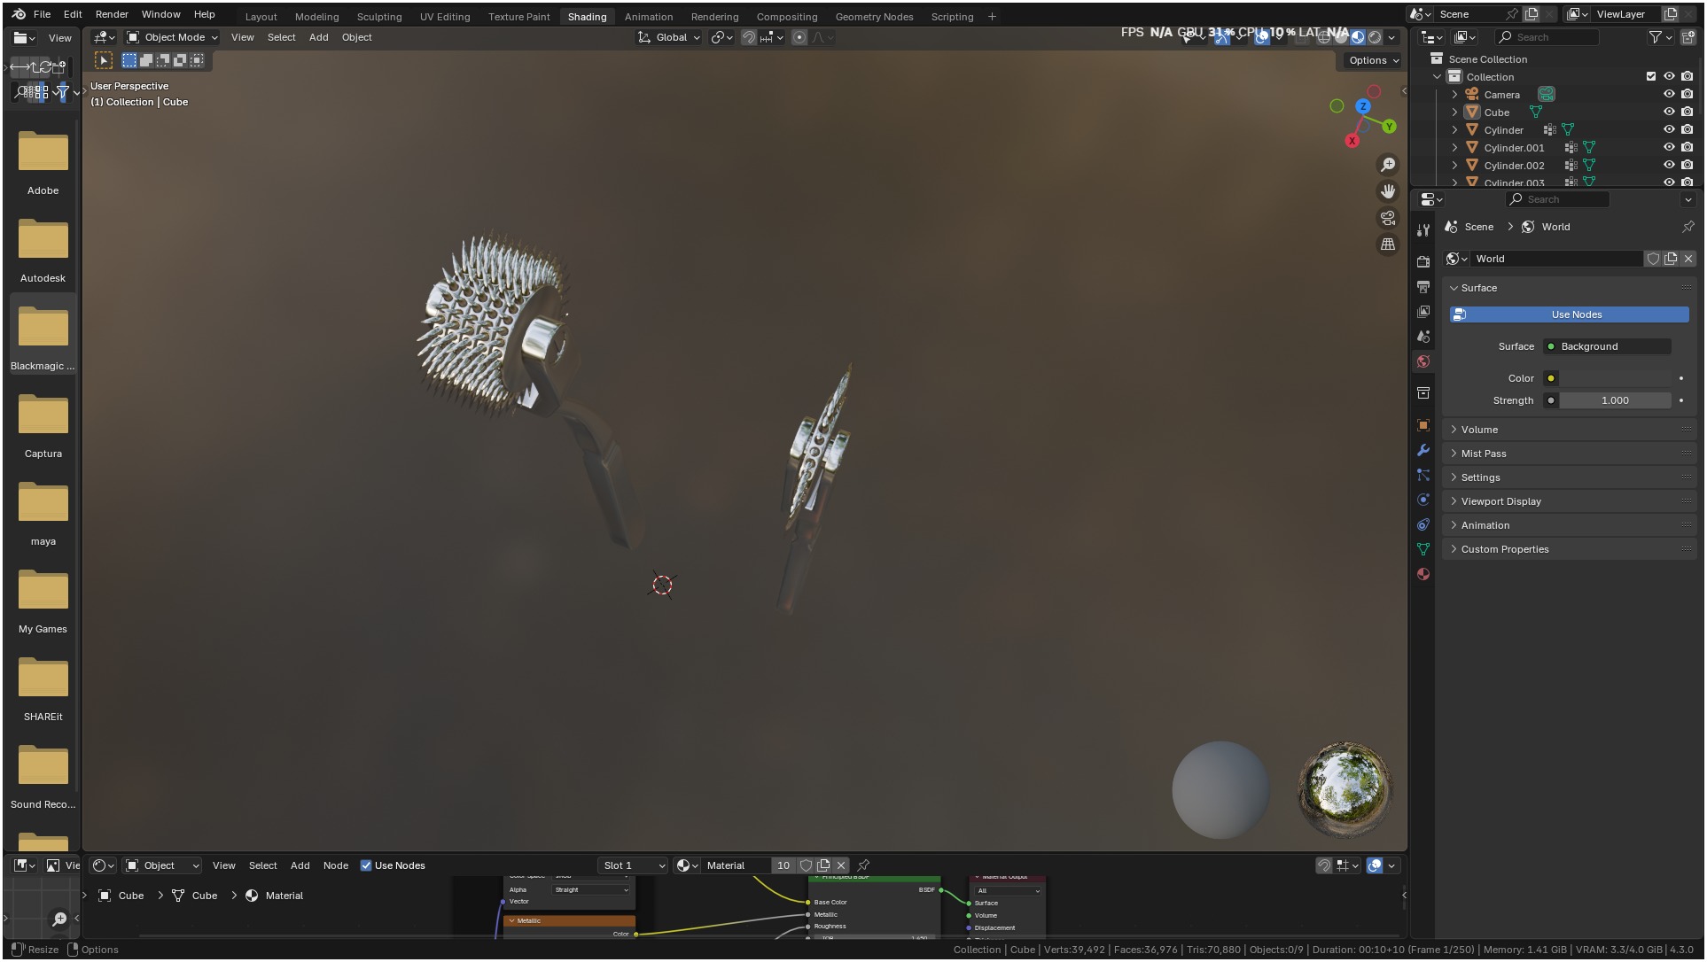
Task: Open the Render menu
Action: (112, 14)
